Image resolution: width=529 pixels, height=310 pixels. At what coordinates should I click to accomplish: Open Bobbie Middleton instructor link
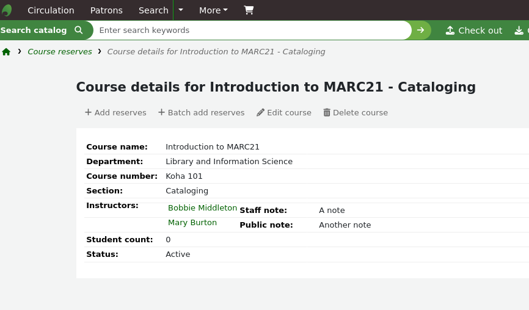(x=202, y=208)
